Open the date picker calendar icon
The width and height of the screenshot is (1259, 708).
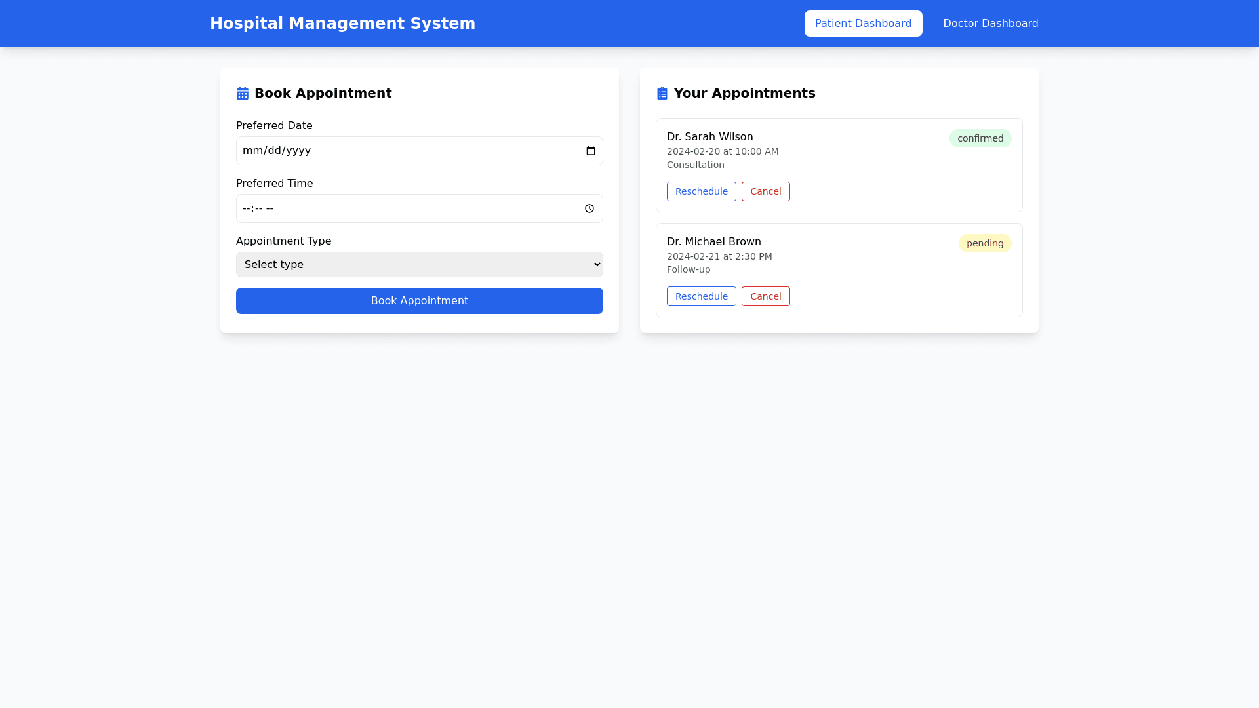click(590, 151)
